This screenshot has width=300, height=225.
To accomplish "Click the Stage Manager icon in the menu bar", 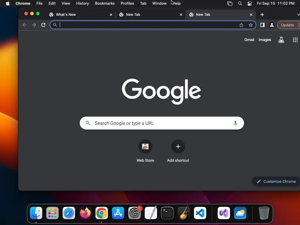I will tap(230, 4).
